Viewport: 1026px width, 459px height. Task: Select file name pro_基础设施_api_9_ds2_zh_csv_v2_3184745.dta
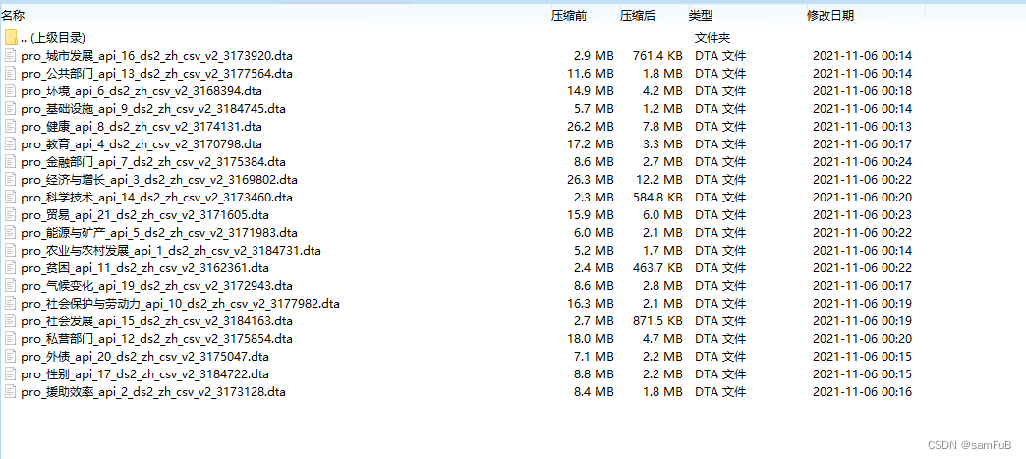(153, 109)
